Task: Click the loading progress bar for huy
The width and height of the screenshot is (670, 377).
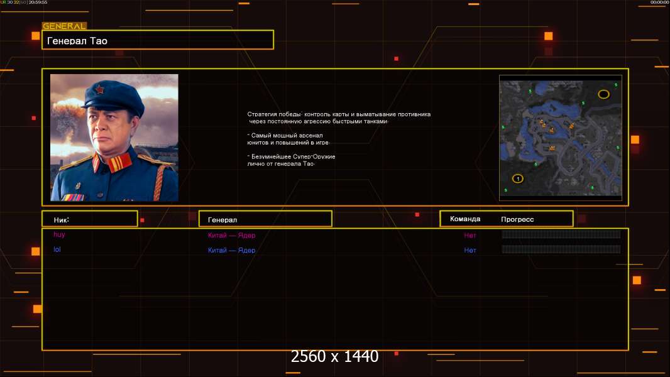Action: 561,234
